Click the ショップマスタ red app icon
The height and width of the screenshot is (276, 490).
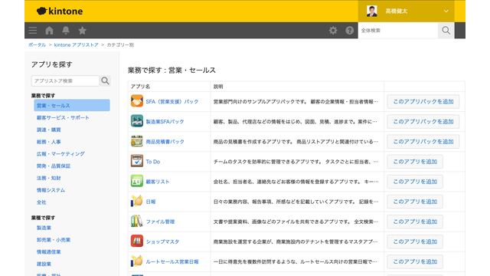[x=137, y=242]
